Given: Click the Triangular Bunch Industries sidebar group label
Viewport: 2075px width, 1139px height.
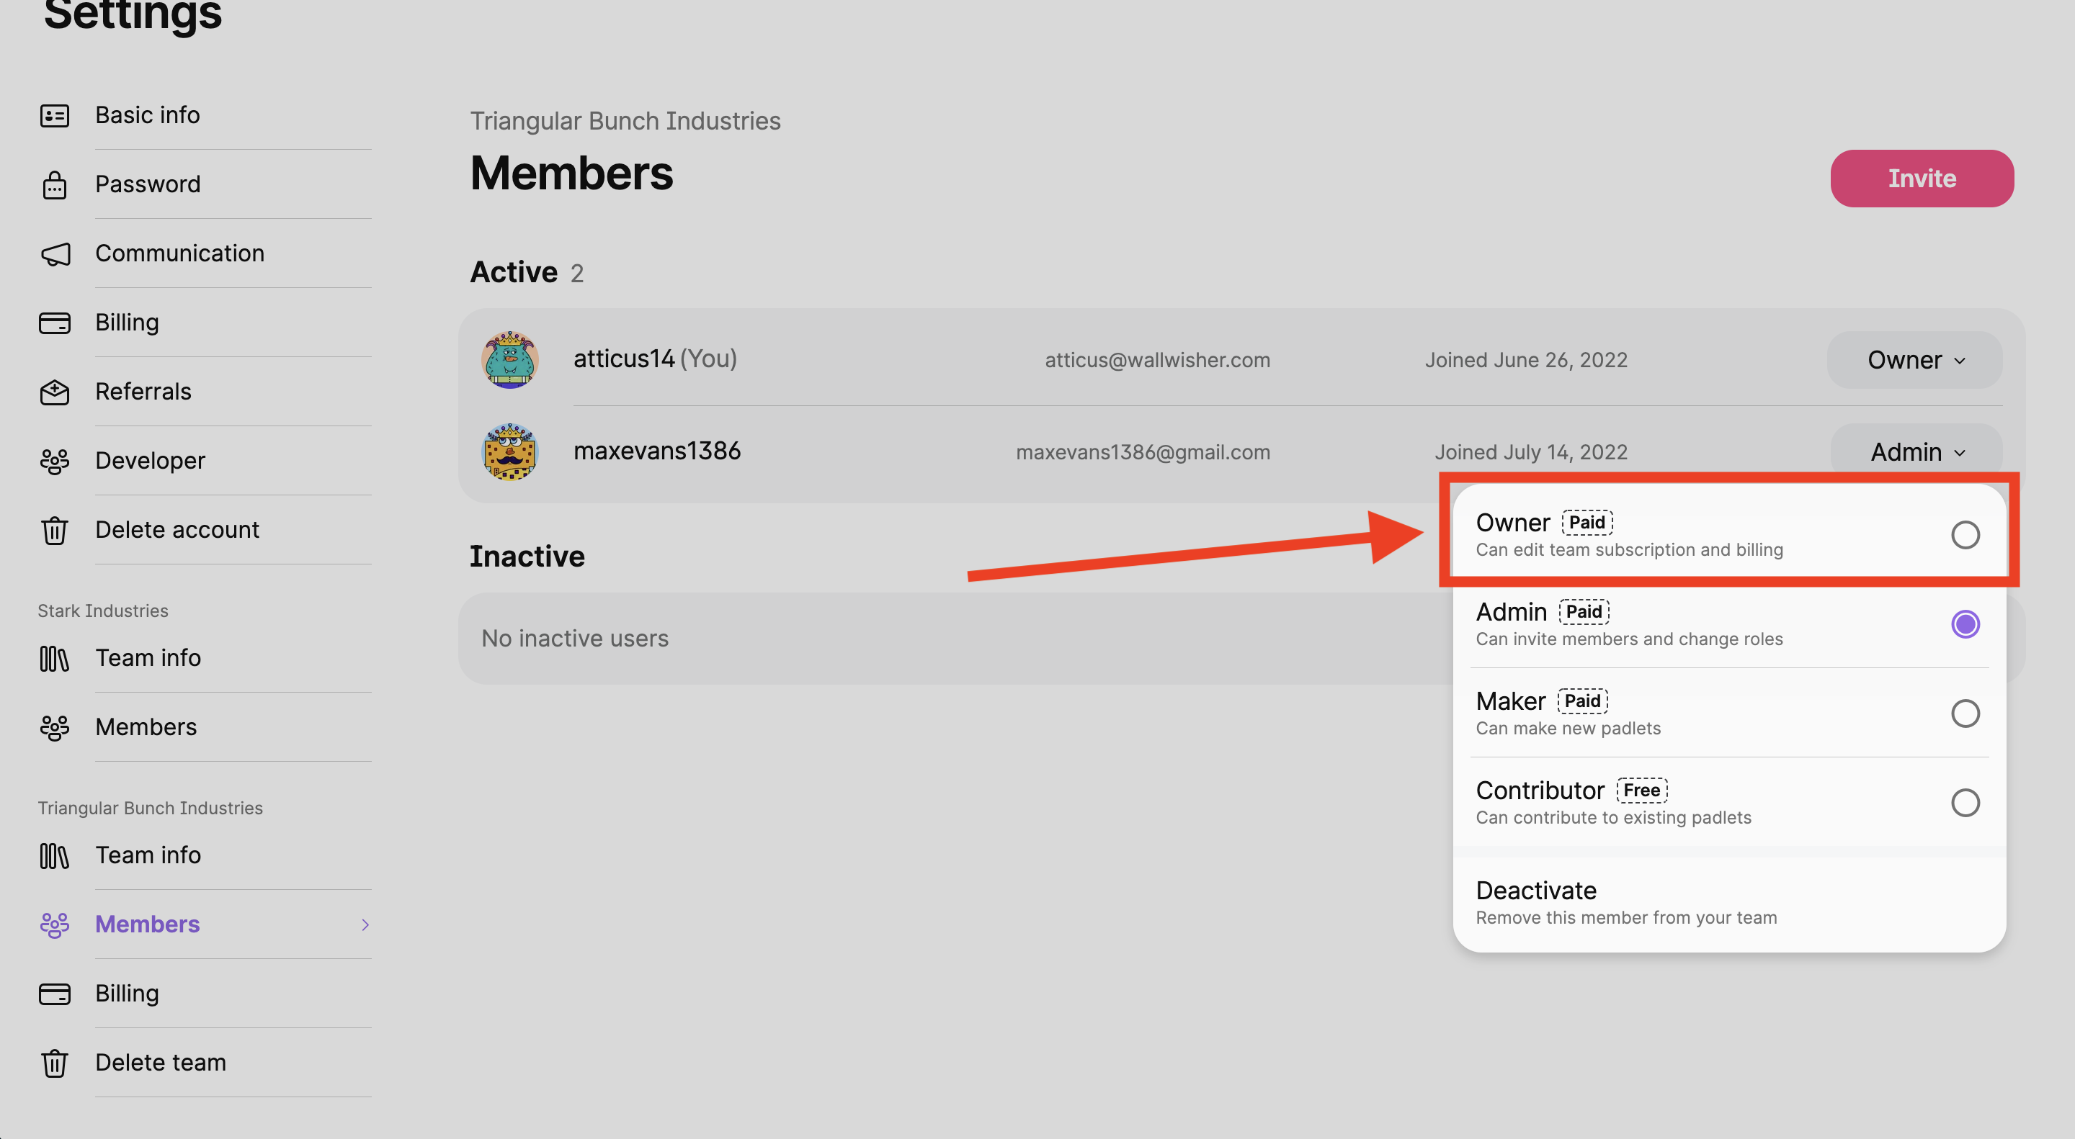Looking at the screenshot, I should 151,808.
